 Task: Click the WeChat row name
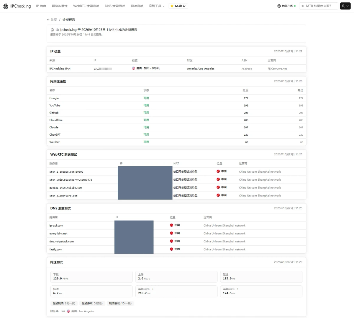click(54, 142)
